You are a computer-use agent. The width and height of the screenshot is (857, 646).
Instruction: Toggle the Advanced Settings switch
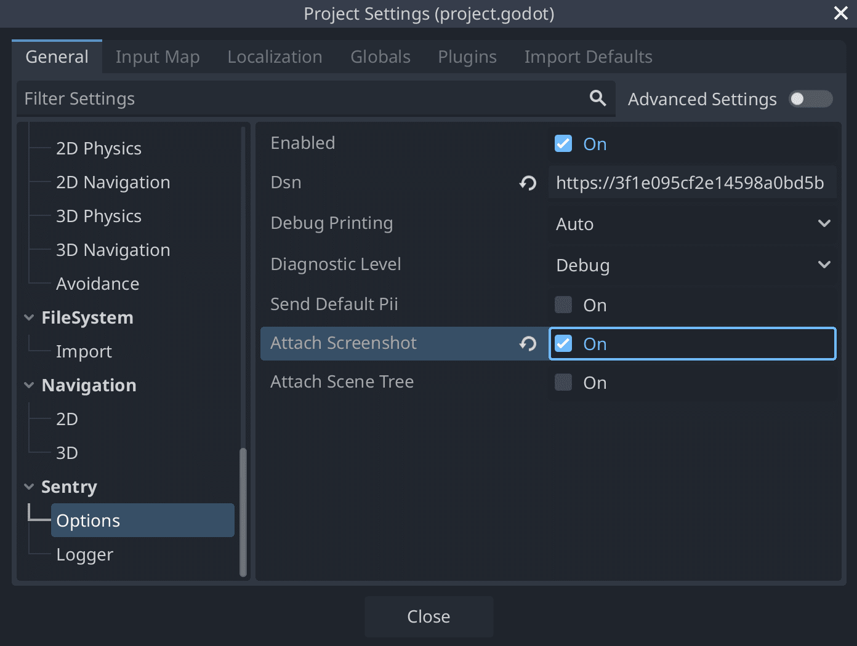pyautogui.click(x=810, y=98)
